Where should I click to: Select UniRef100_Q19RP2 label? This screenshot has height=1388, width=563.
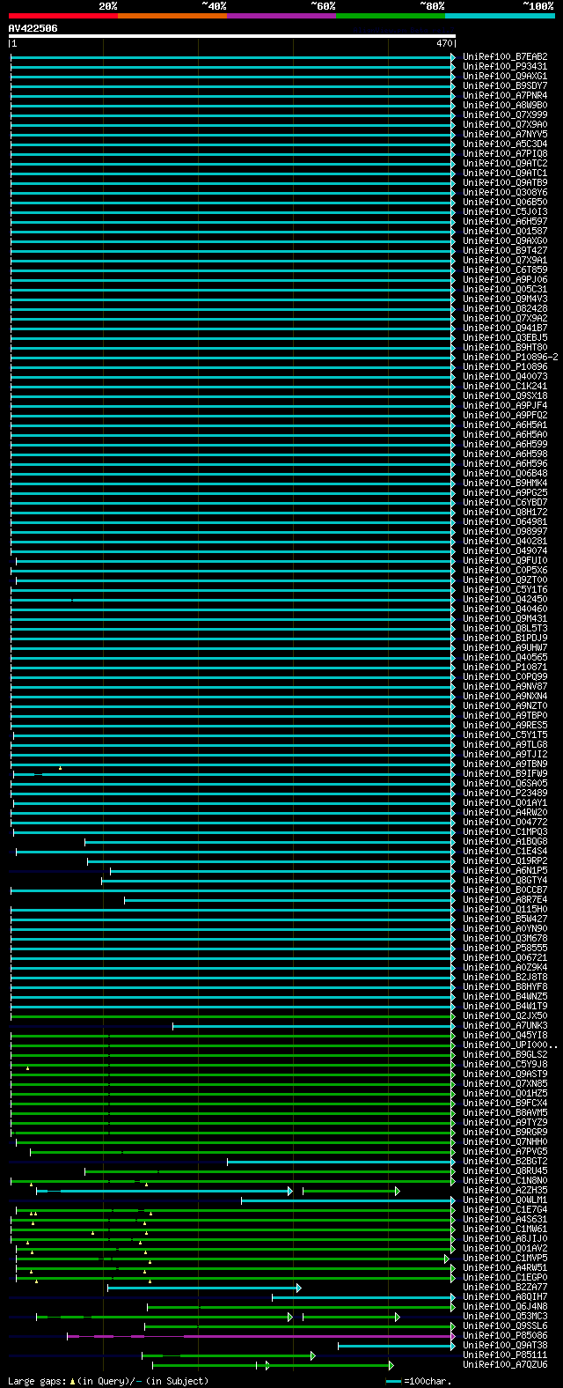click(505, 861)
